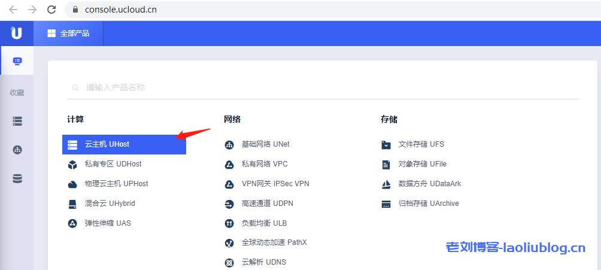This screenshot has height=270, width=601.
Task: Click the UCloud logo icon
Action: coord(16,33)
